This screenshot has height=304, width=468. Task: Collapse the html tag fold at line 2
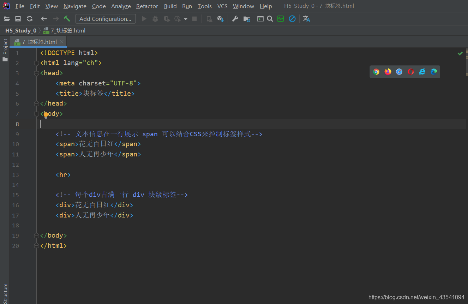tap(36, 63)
